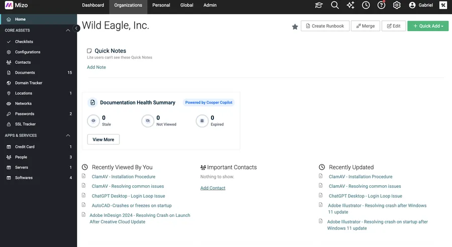Open recently updated ClamAV - Resolving common issues

[365, 186]
